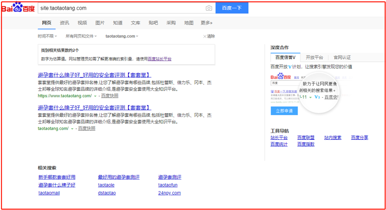The width and height of the screenshot is (386, 210).
Task: Open the 采购 tab
Action: [x=171, y=23]
